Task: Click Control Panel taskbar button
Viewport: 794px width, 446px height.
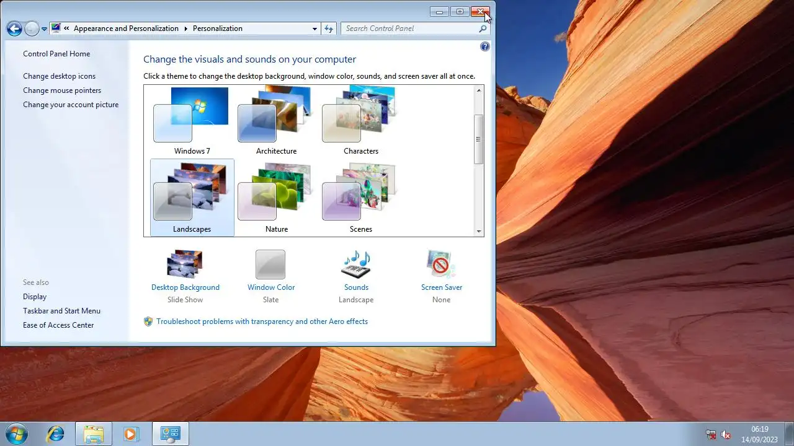Action: click(x=170, y=434)
